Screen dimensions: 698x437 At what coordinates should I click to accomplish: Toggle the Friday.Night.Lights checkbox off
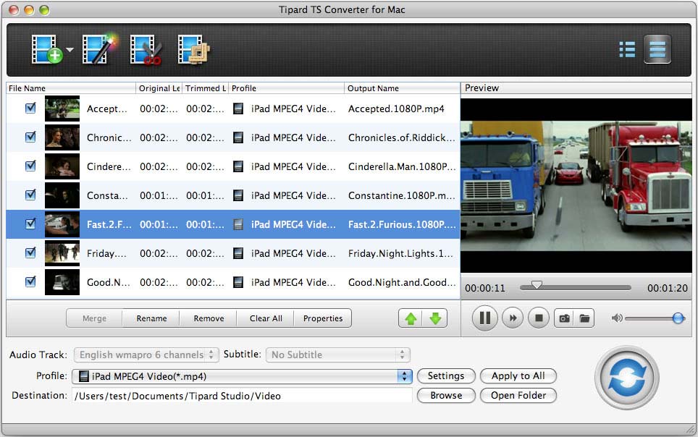(x=30, y=253)
